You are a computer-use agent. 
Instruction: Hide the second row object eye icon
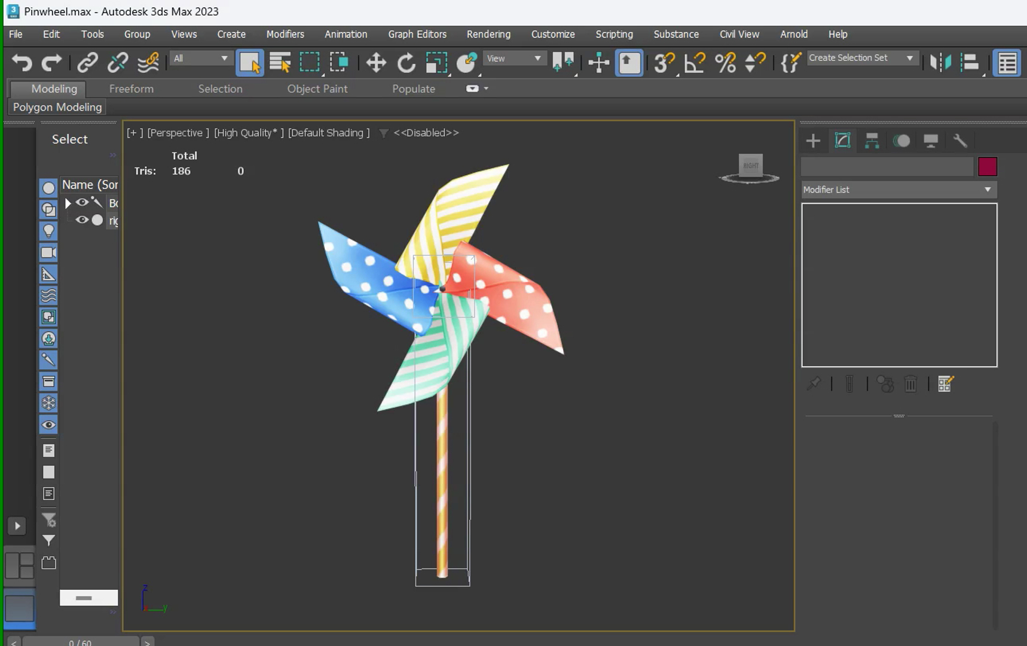pyautogui.click(x=82, y=220)
